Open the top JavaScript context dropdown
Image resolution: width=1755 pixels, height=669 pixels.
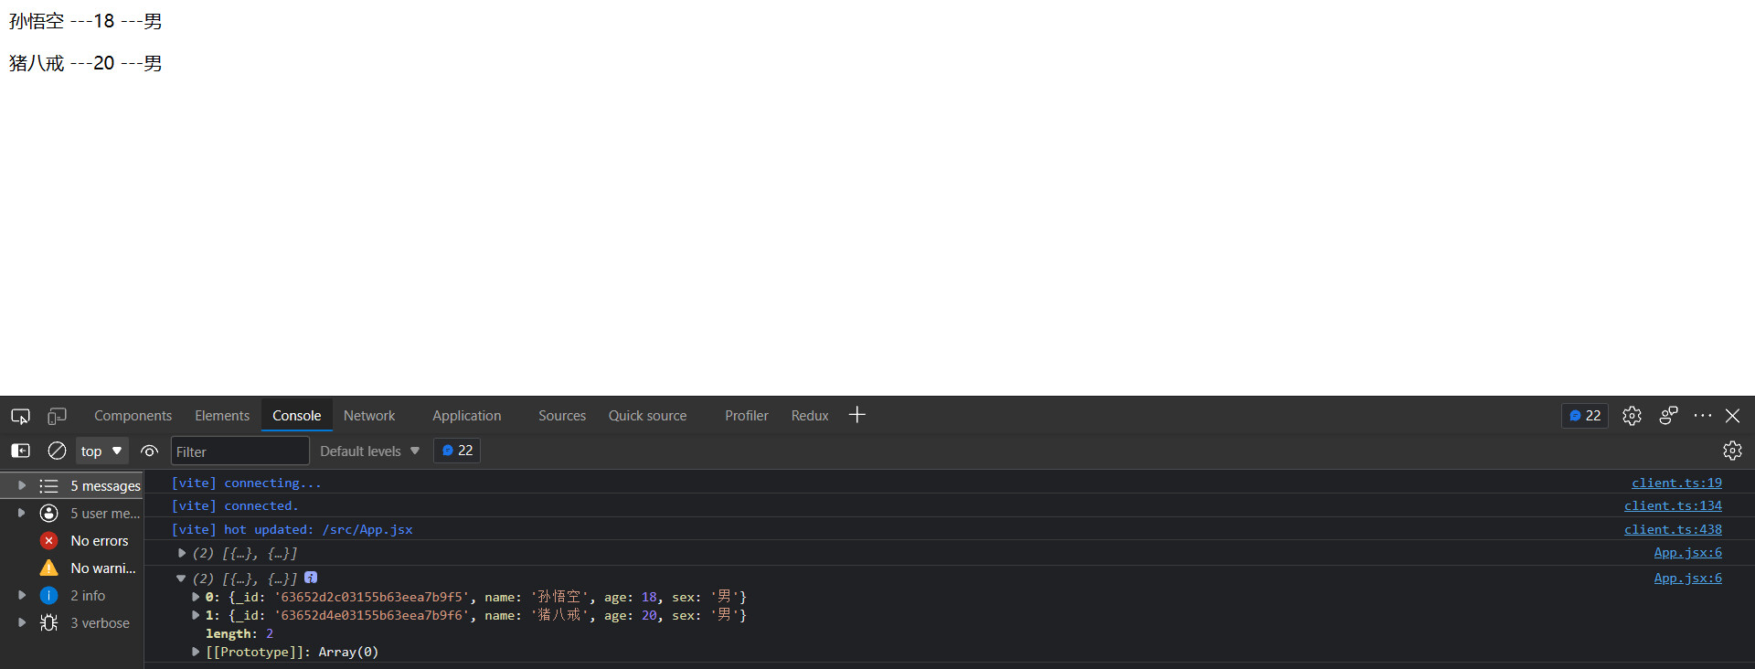(101, 451)
